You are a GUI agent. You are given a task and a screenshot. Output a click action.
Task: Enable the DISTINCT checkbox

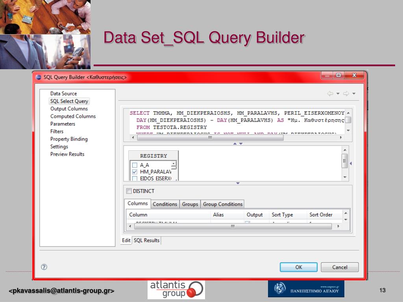pos(129,191)
